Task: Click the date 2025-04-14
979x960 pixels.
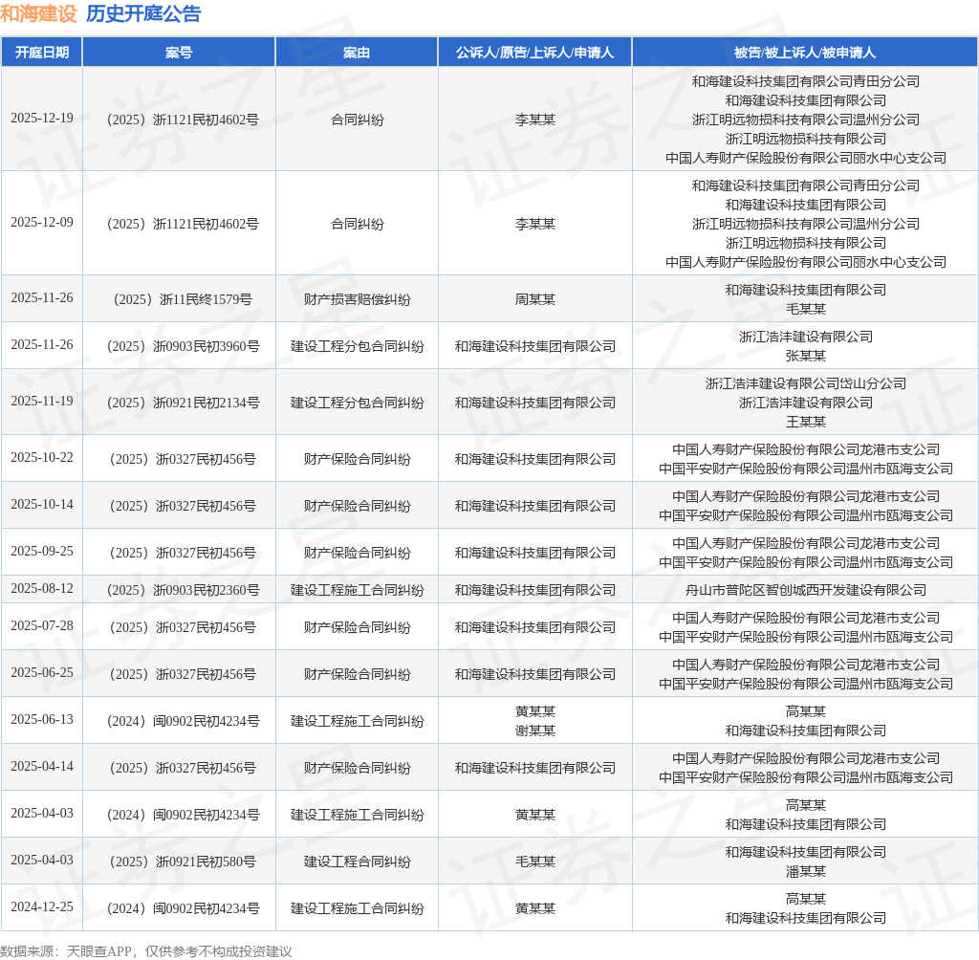Action: [42, 766]
